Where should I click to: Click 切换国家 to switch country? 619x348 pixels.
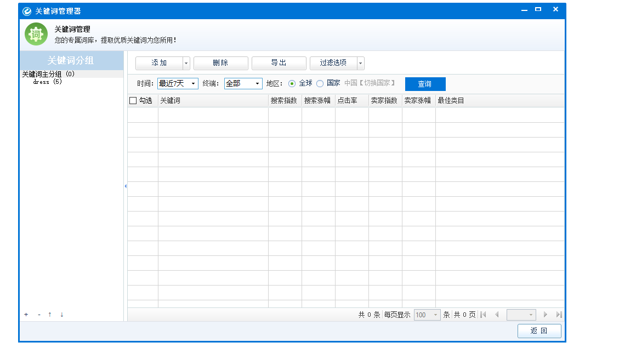[x=376, y=83]
